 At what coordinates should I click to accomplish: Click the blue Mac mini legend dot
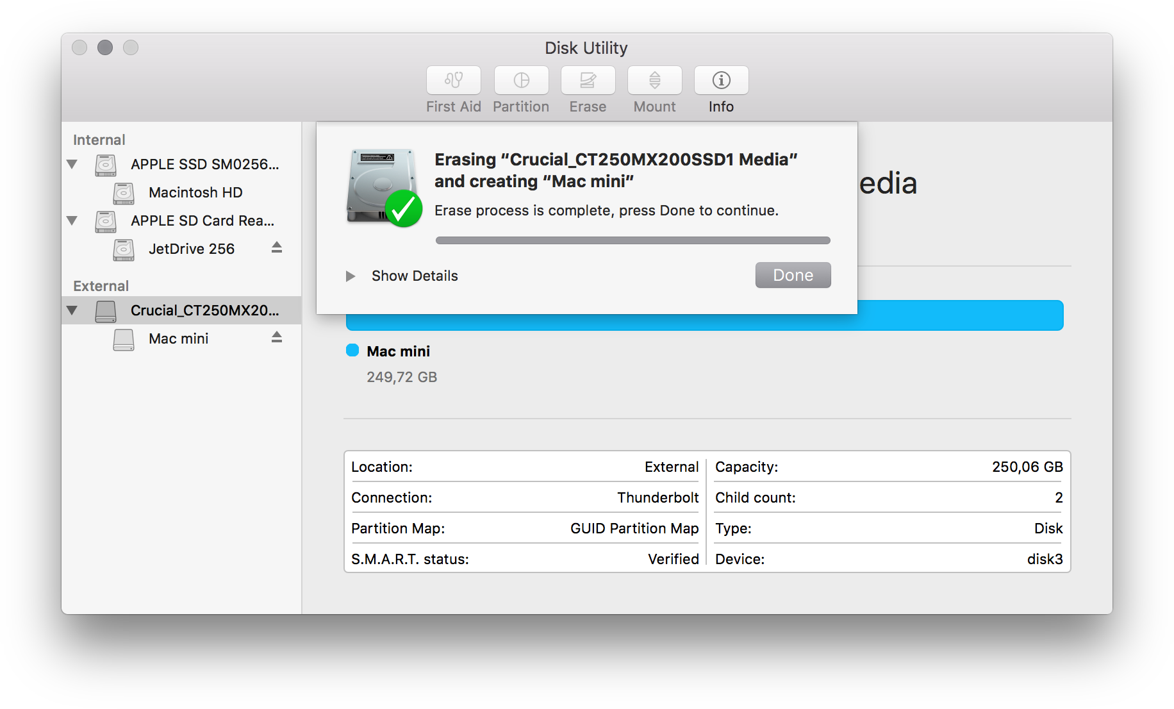[352, 350]
